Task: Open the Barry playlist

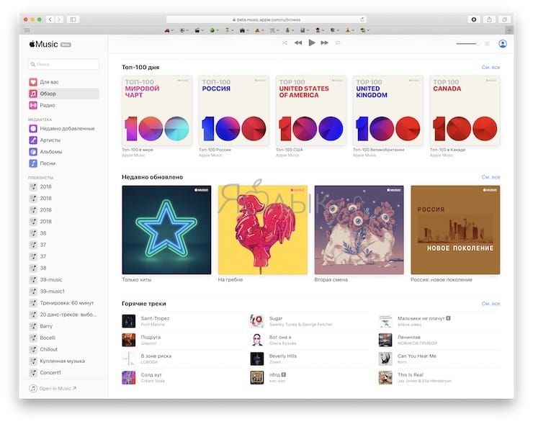Action: coord(63,326)
